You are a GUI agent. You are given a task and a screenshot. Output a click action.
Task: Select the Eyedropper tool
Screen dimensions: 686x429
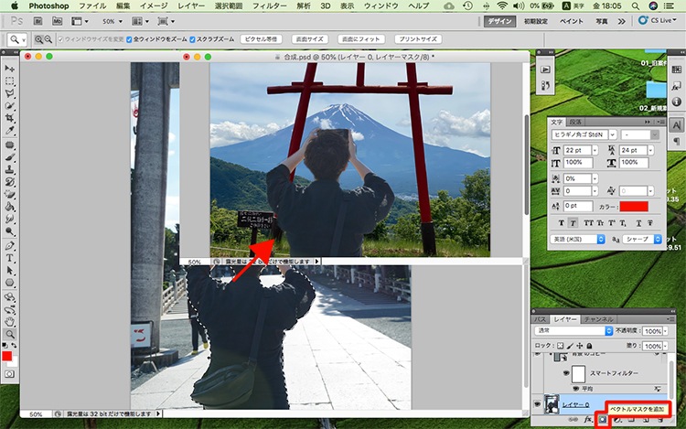pyautogui.click(x=10, y=130)
